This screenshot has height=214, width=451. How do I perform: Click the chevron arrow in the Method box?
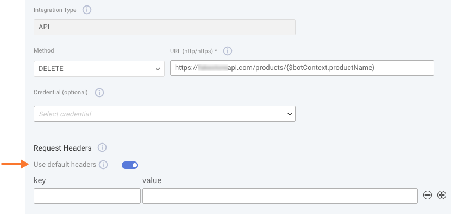(158, 69)
